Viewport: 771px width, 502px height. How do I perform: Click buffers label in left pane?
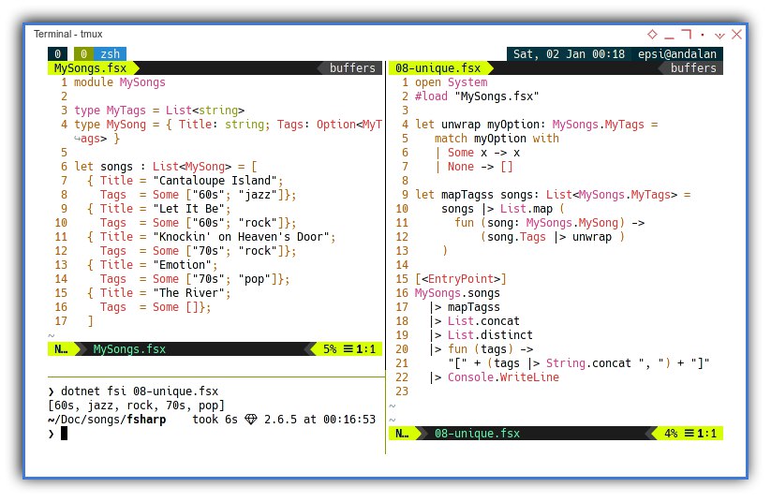click(x=352, y=67)
